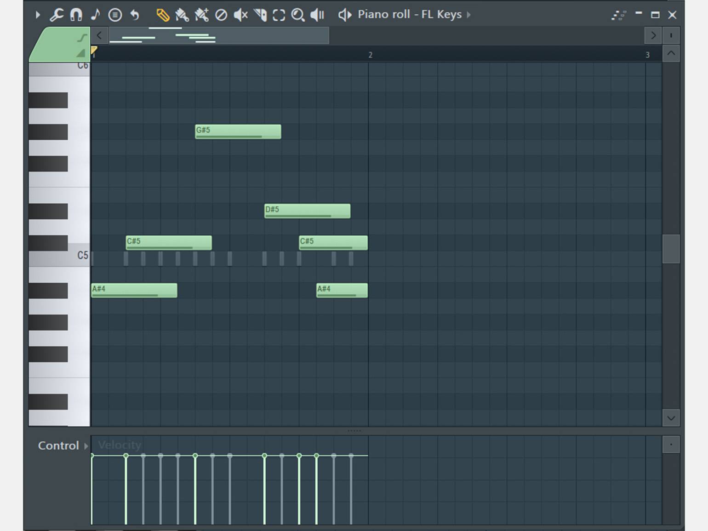Click the vertical scrollbar handle
Screen dimensions: 708x531
pos(671,249)
